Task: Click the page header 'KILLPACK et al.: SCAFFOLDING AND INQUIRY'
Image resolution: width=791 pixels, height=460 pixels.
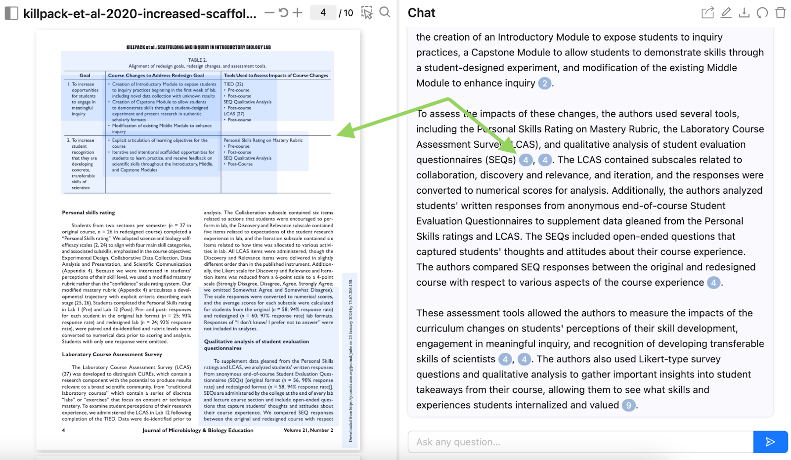Action: [x=198, y=47]
